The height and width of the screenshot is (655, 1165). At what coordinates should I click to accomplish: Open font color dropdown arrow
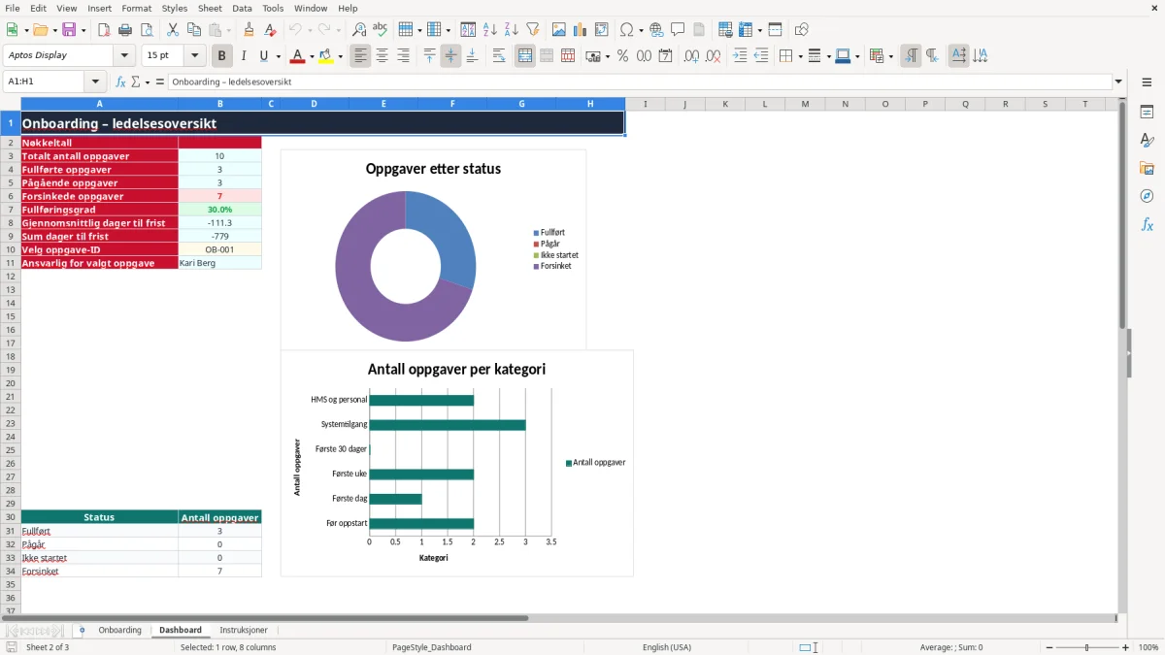click(x=311, y=56)
